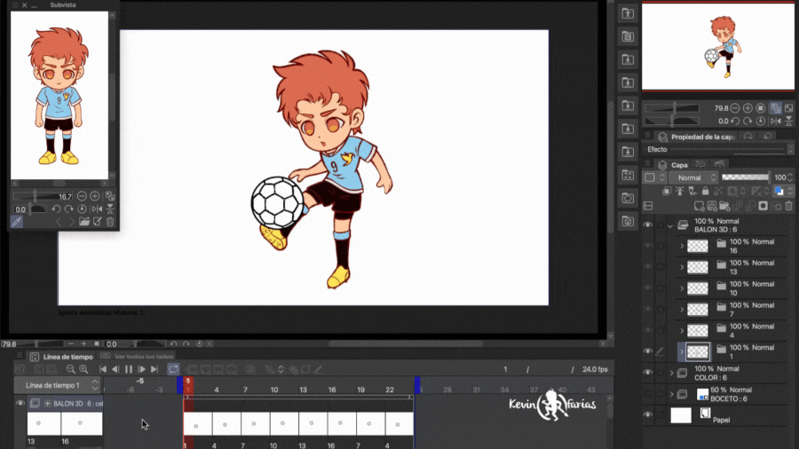
Task: Open the timeline panel hamburger menu
Action: pos(20,356)
